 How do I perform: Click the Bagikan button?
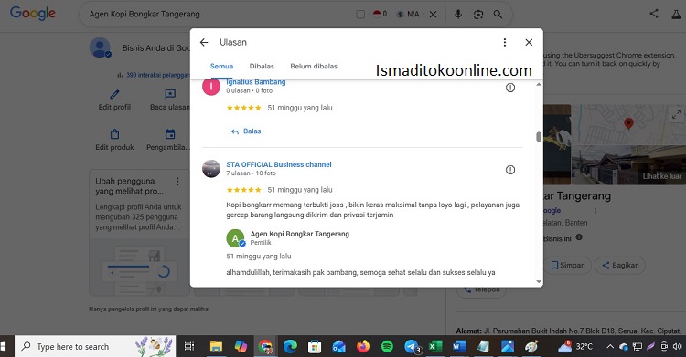coord(620,265)
